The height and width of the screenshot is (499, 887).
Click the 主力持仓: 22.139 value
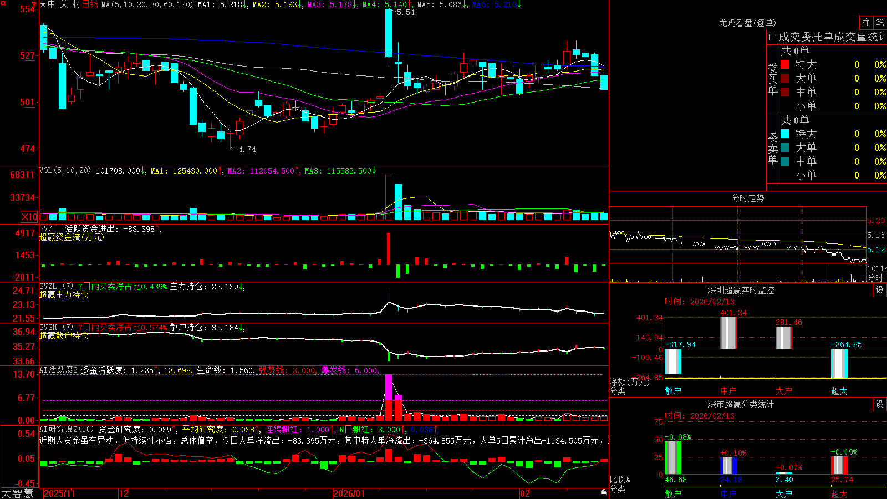pos(207,287)
